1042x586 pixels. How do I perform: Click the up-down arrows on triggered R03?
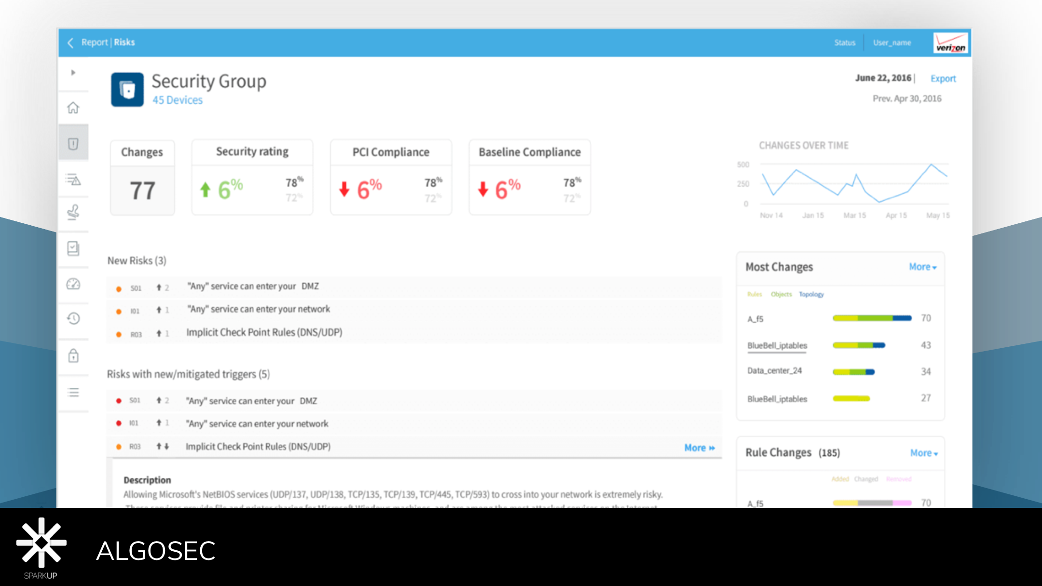tap(163, 447)
